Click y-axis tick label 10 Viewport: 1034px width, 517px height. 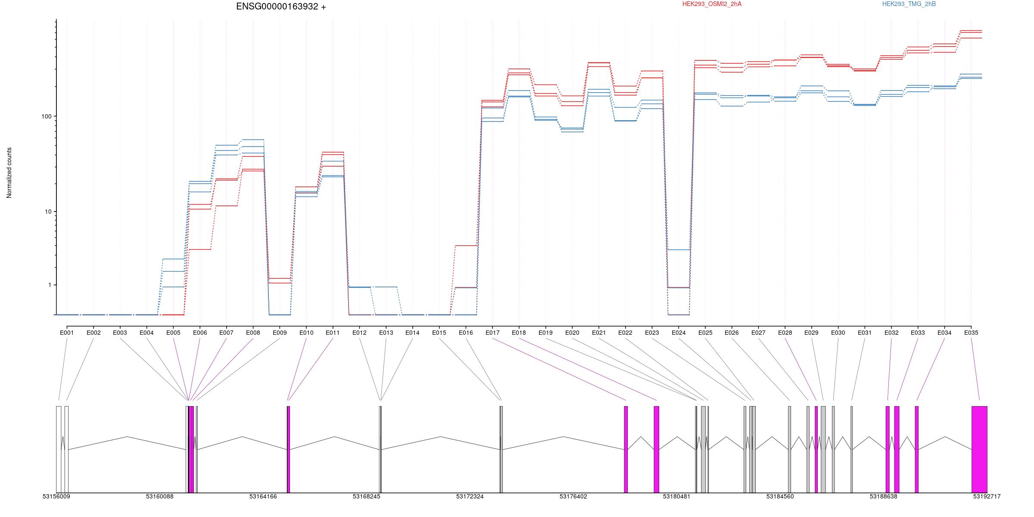point(48,212)
